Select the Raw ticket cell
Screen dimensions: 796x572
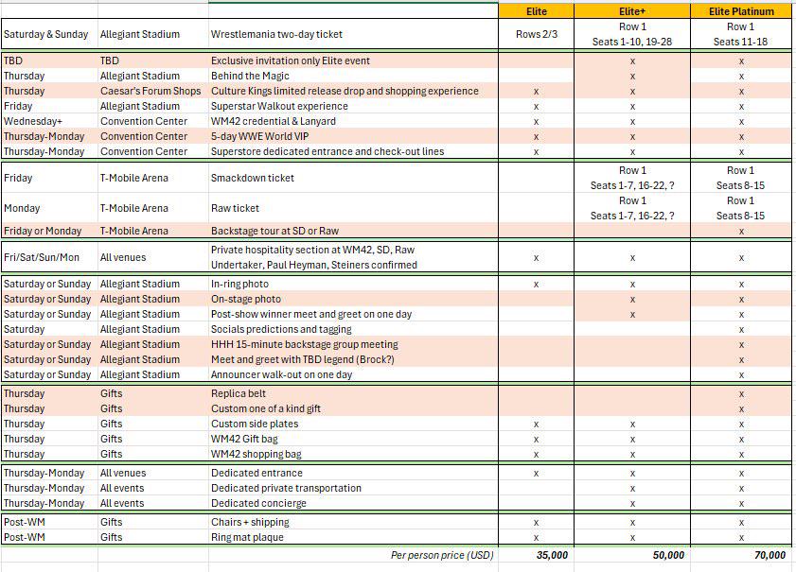pos(353,208)
